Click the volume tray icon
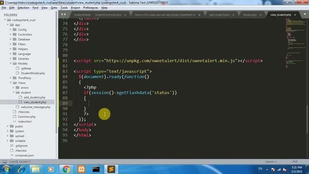This screenshot has width=309, height=174. [x=285, y=169]
